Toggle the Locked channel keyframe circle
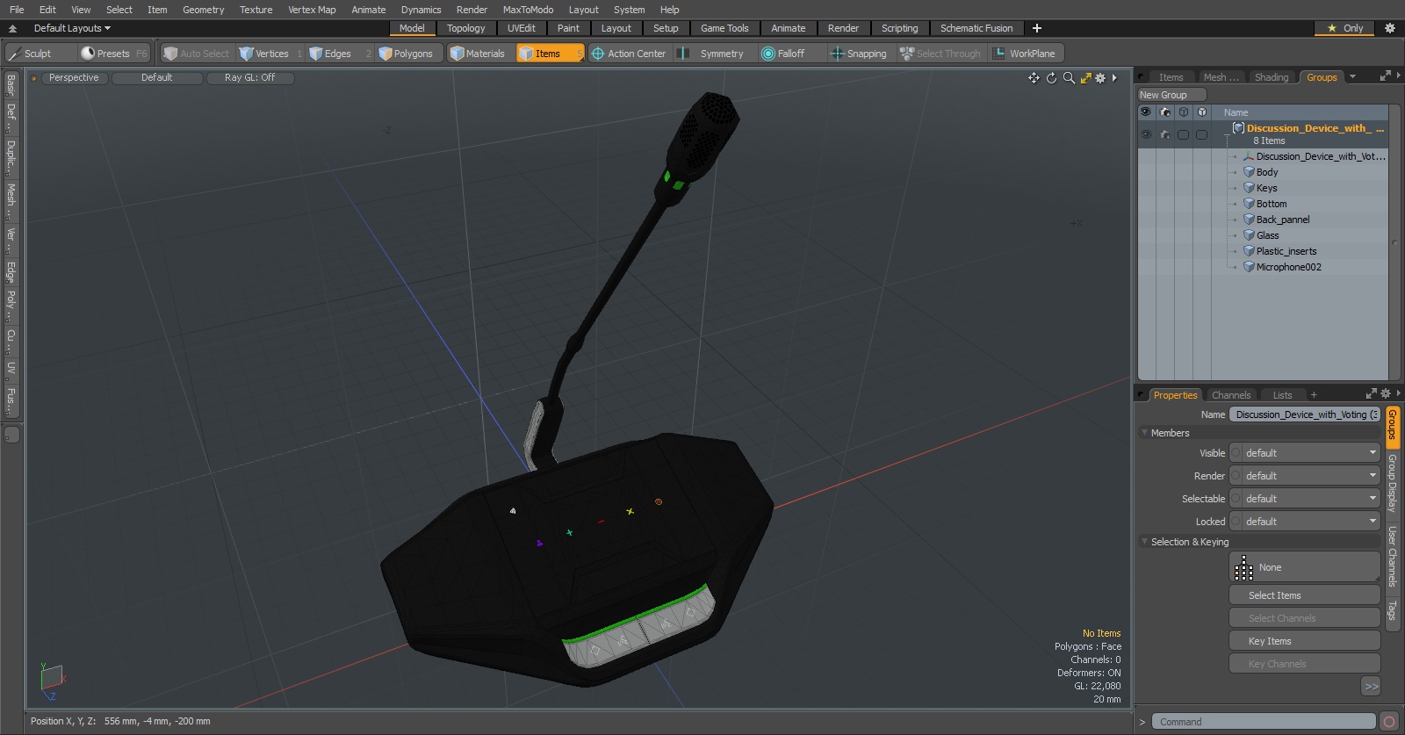 point(1236,522)
